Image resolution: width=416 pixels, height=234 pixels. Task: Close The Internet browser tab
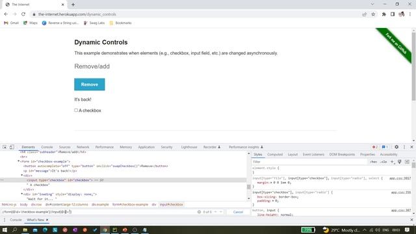63,5
